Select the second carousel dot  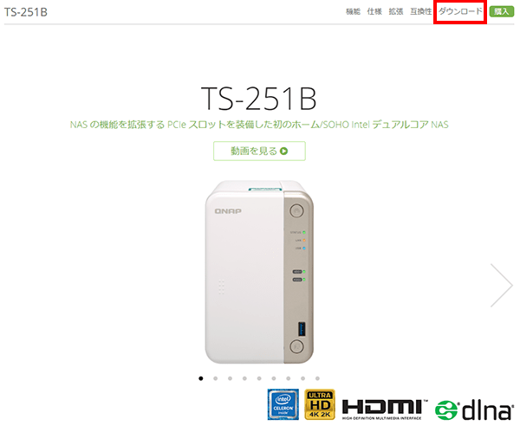(215, 378)
